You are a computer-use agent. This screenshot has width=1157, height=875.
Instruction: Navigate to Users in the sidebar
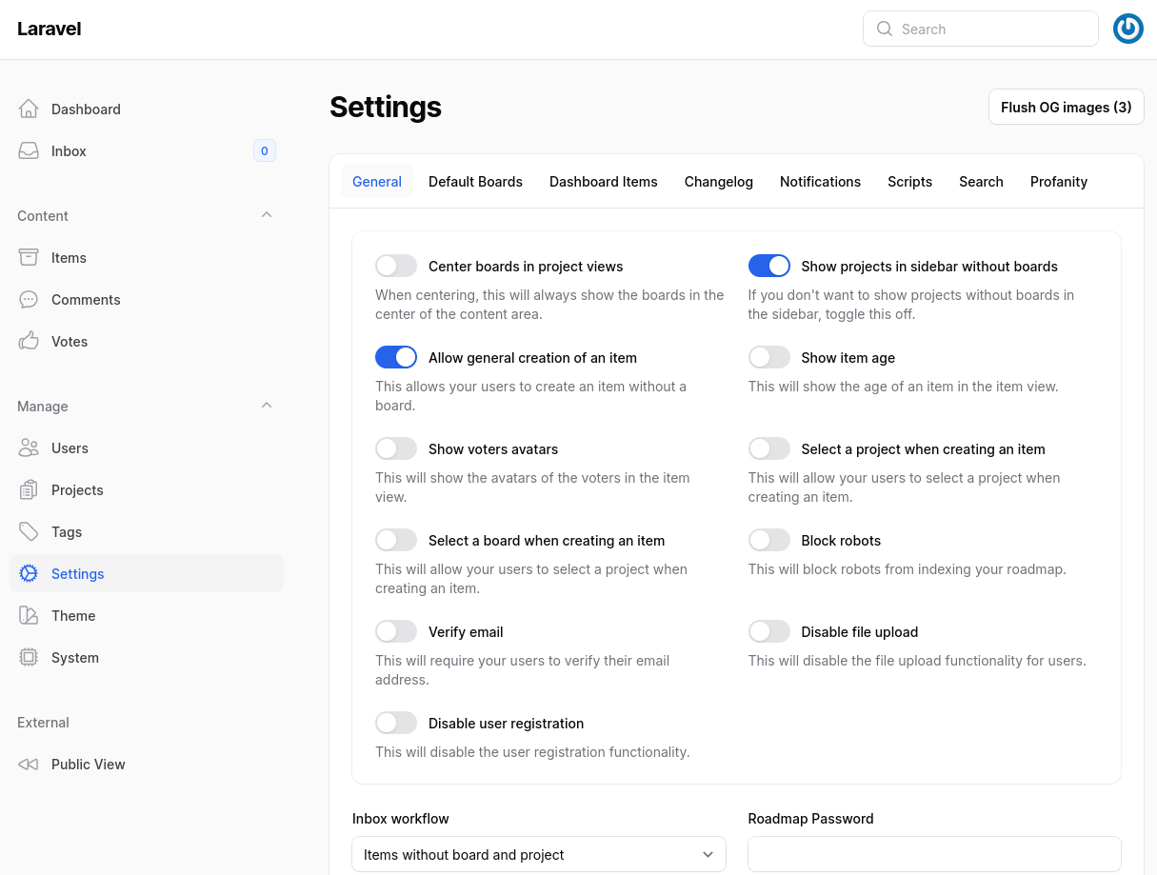click(x=147, y=447)
